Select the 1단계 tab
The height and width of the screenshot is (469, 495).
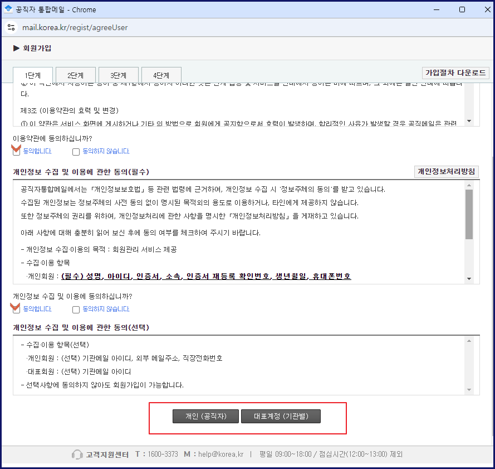click(x=32, y=74)
